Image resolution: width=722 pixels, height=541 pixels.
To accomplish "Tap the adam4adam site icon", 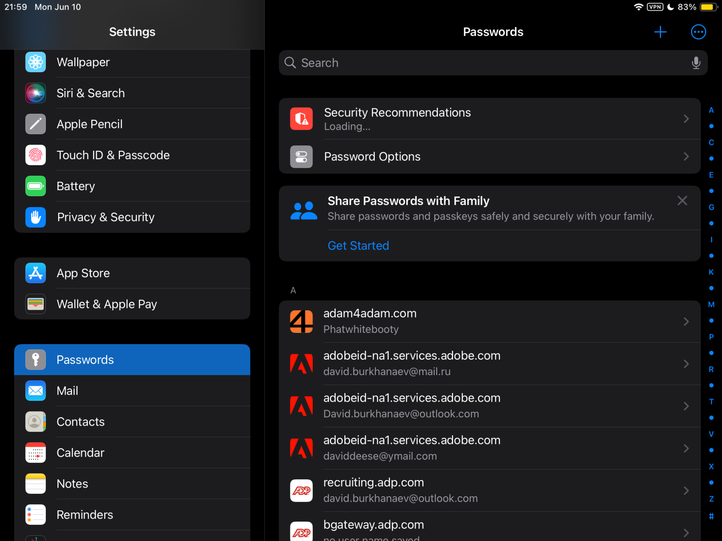I will [x=301, y=321].
